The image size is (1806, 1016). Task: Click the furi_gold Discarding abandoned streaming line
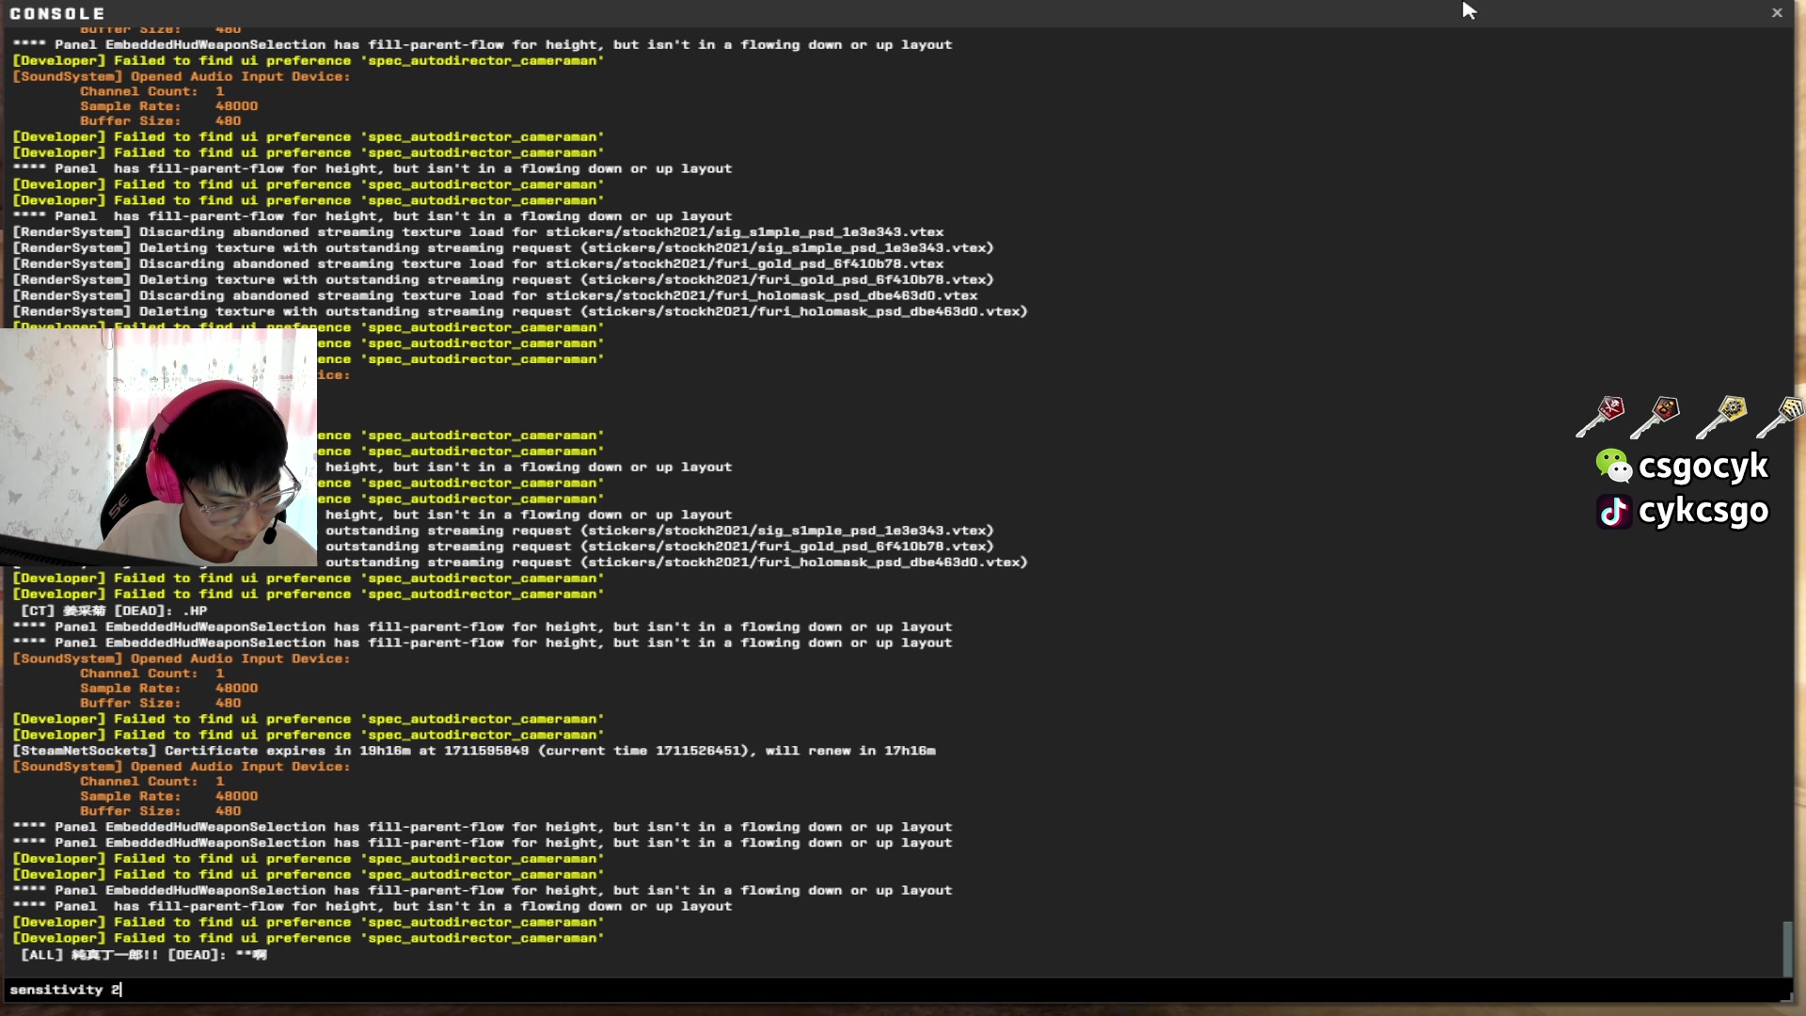pyautogui.click(x=478, y=264)
